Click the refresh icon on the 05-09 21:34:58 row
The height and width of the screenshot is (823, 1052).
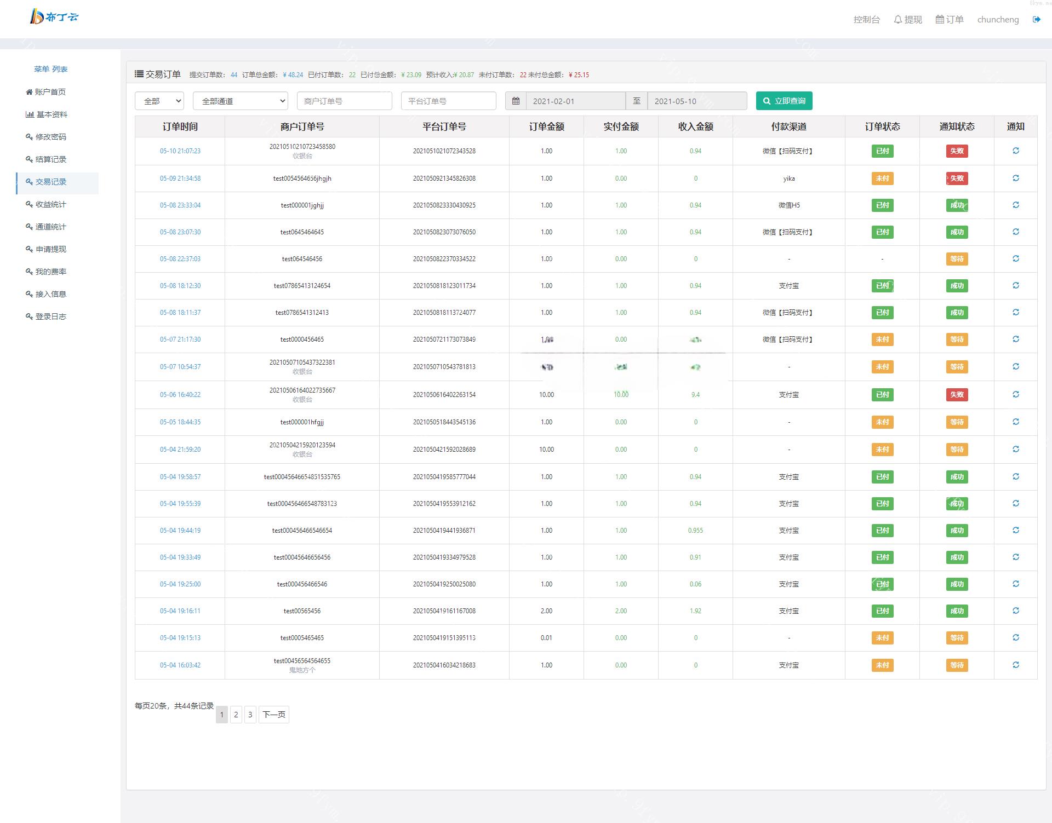click(1016, 178)
